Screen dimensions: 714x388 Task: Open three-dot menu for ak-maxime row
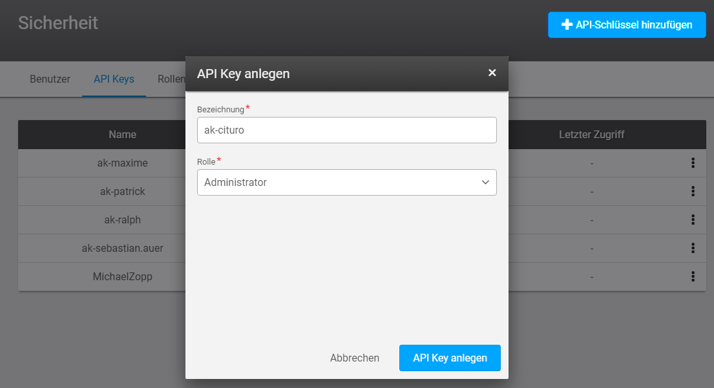click(x=693, y=163)
